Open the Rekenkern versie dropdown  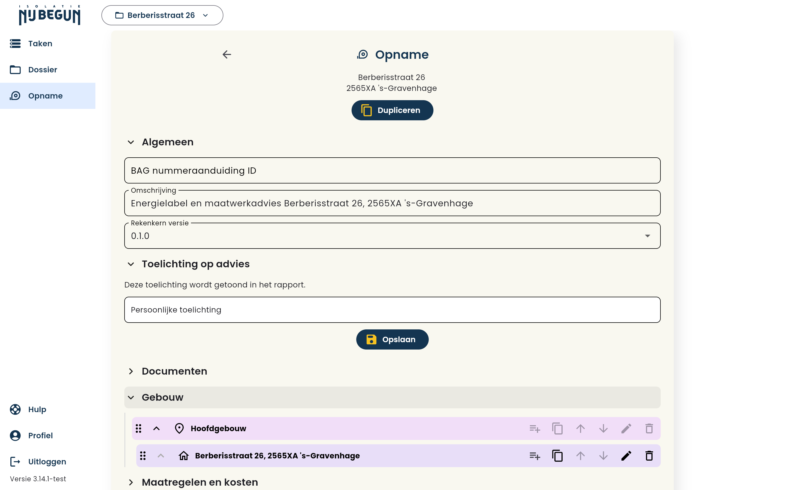pyautogui.click(x=392, y=235)
